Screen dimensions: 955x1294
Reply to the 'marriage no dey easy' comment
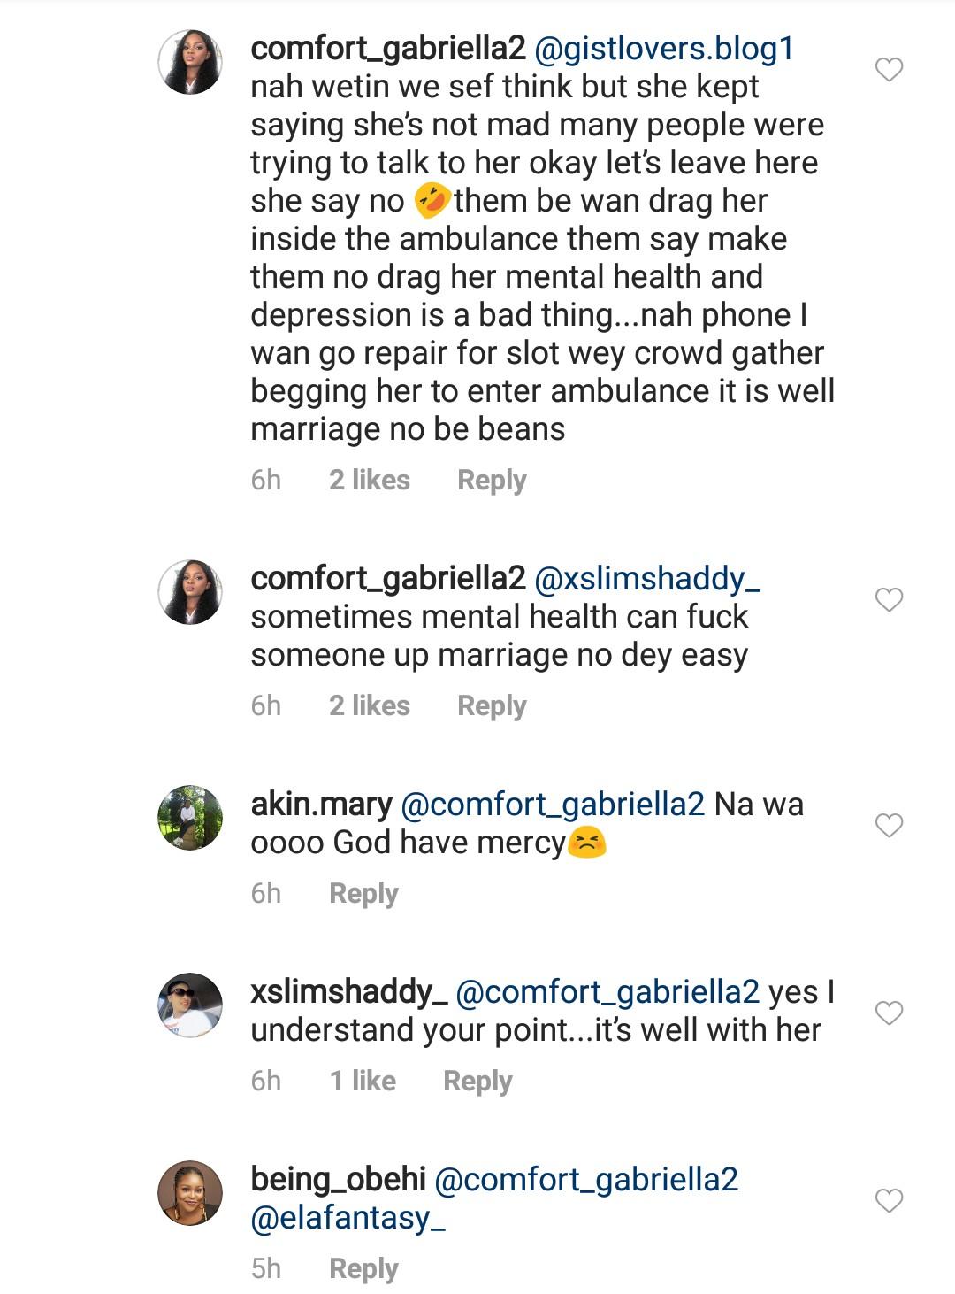pyautogui.click(x=492, y=705)
